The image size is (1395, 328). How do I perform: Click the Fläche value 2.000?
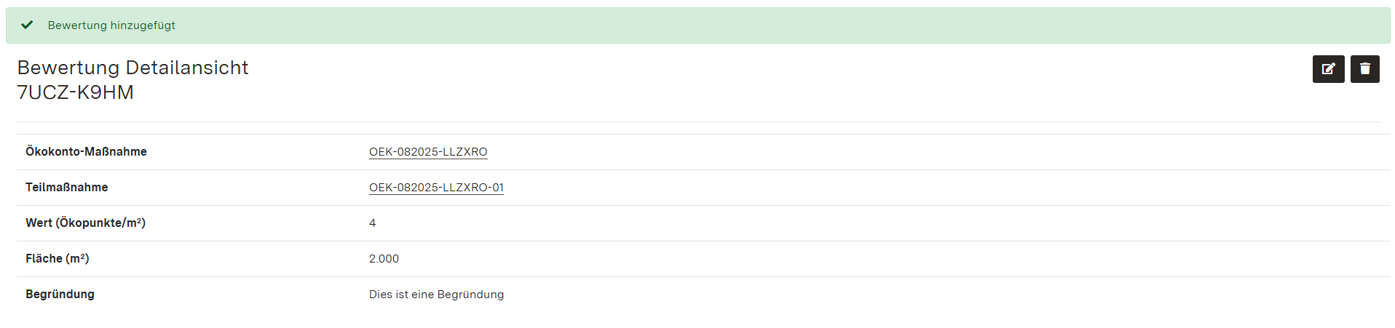(384, 259)
